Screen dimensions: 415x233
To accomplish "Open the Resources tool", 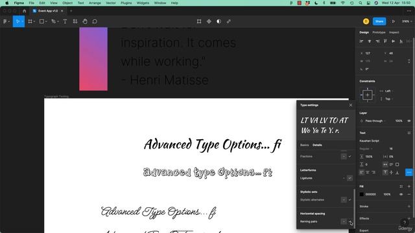I will pos(75,21).
